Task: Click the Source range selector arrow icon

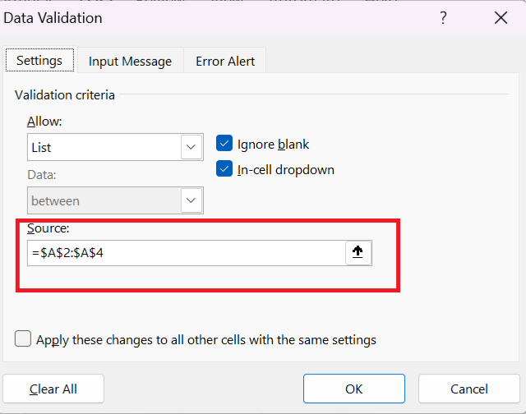Action: click(358, 253)
